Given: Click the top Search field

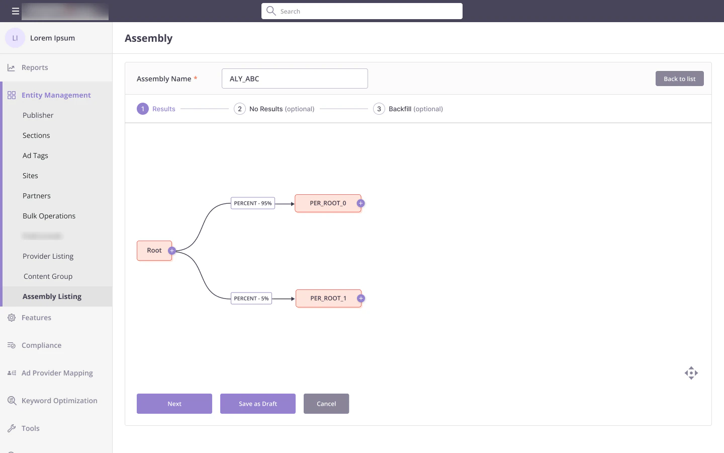Looking at the screenshot, I should pyautogui.click(x=362, y=11).
